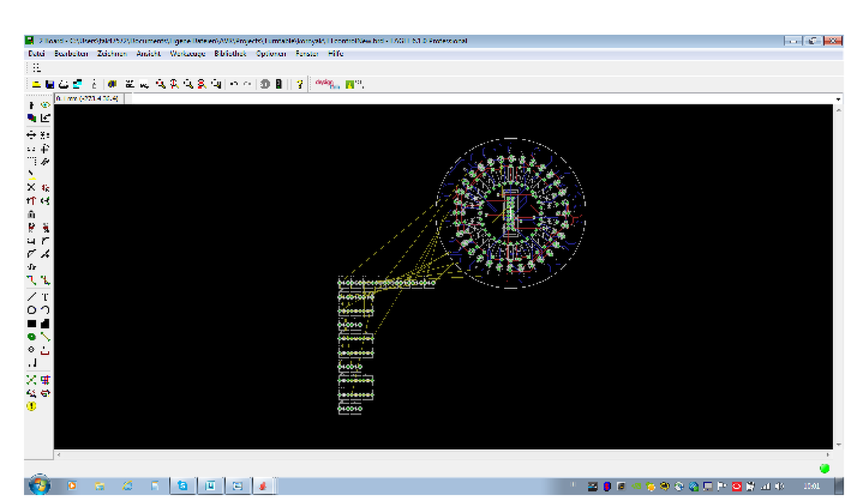Activate the Show (eye) tool
This screenshot has width=851, height=501.
(45, 105)
